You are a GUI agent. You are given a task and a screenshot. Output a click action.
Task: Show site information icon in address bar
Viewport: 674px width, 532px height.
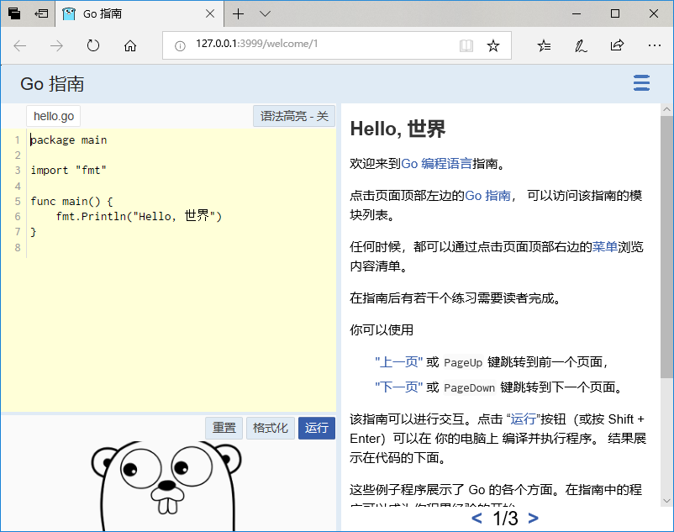click(180, 45)
